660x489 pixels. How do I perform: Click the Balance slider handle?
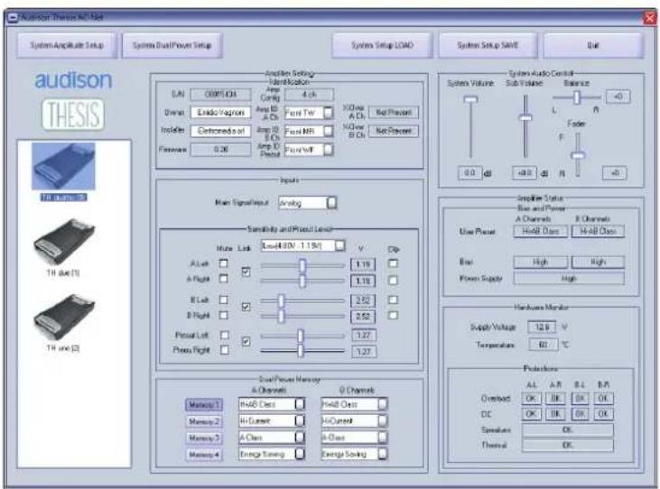pos(577,97)
